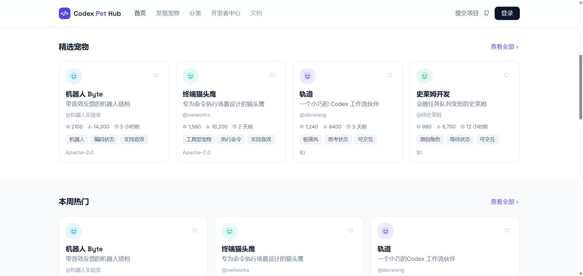This screenshot has height=276, width=583.
Task: Select the 编码状态 tag
Action: 104,139
